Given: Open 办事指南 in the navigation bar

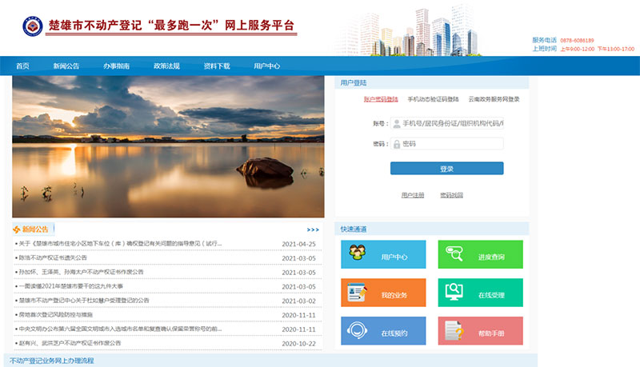Looking at the screenshot, I should (x=116, y=66).
